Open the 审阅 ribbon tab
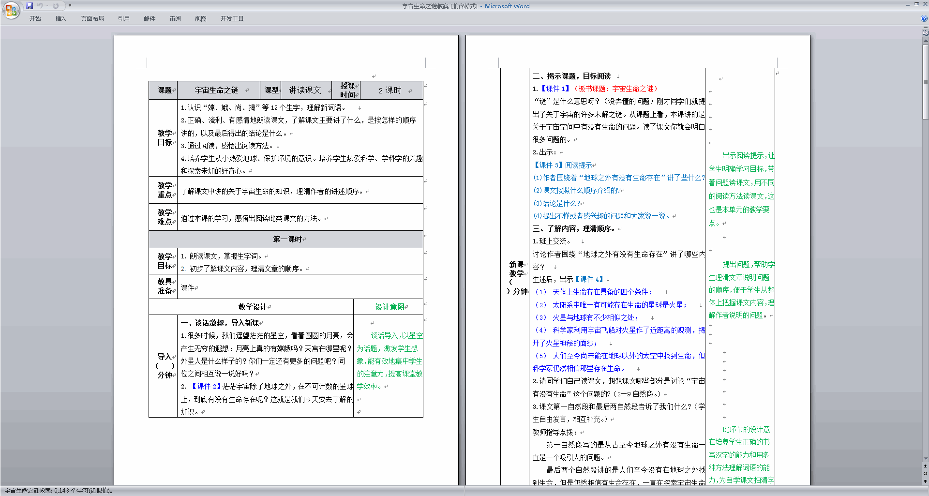Viewport: 929px width, 496px height. pyautogui.click(x=175, y=18)
